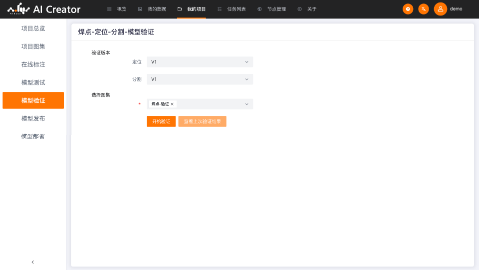Go to the 概览 tab
Screen dimensions: 479x270
[117, 9]
